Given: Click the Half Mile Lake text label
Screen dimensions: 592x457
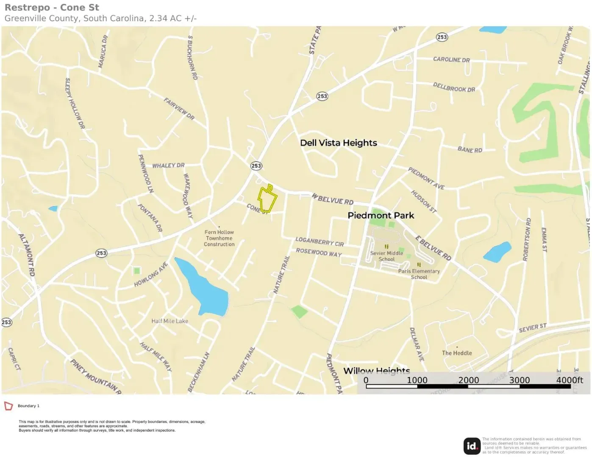Looking at the screenshot, I should 170,321.
